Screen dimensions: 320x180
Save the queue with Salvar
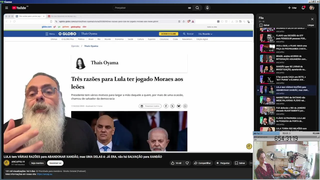pos(264,25)
